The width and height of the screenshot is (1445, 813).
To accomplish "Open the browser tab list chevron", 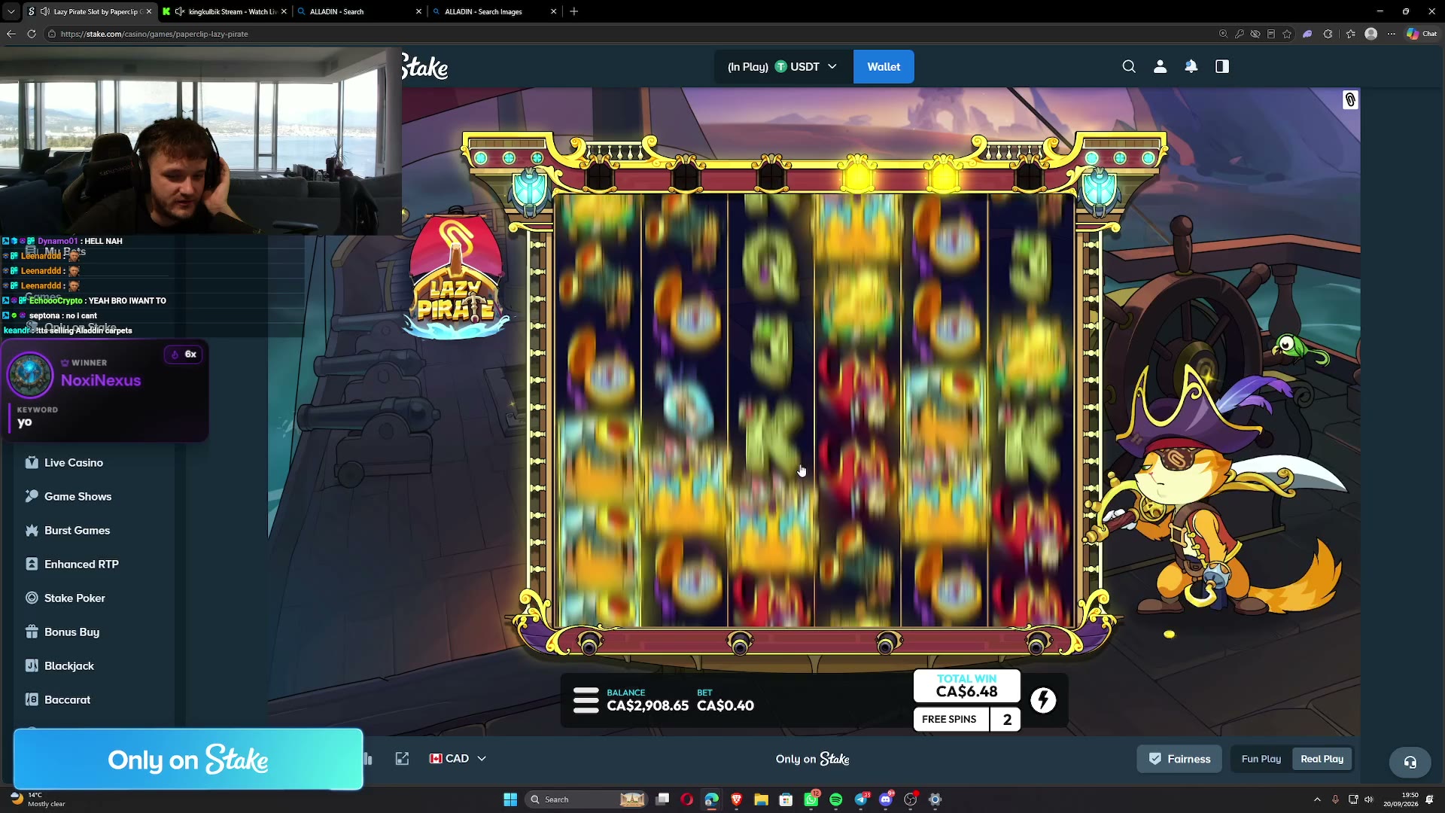I will 11,11.
